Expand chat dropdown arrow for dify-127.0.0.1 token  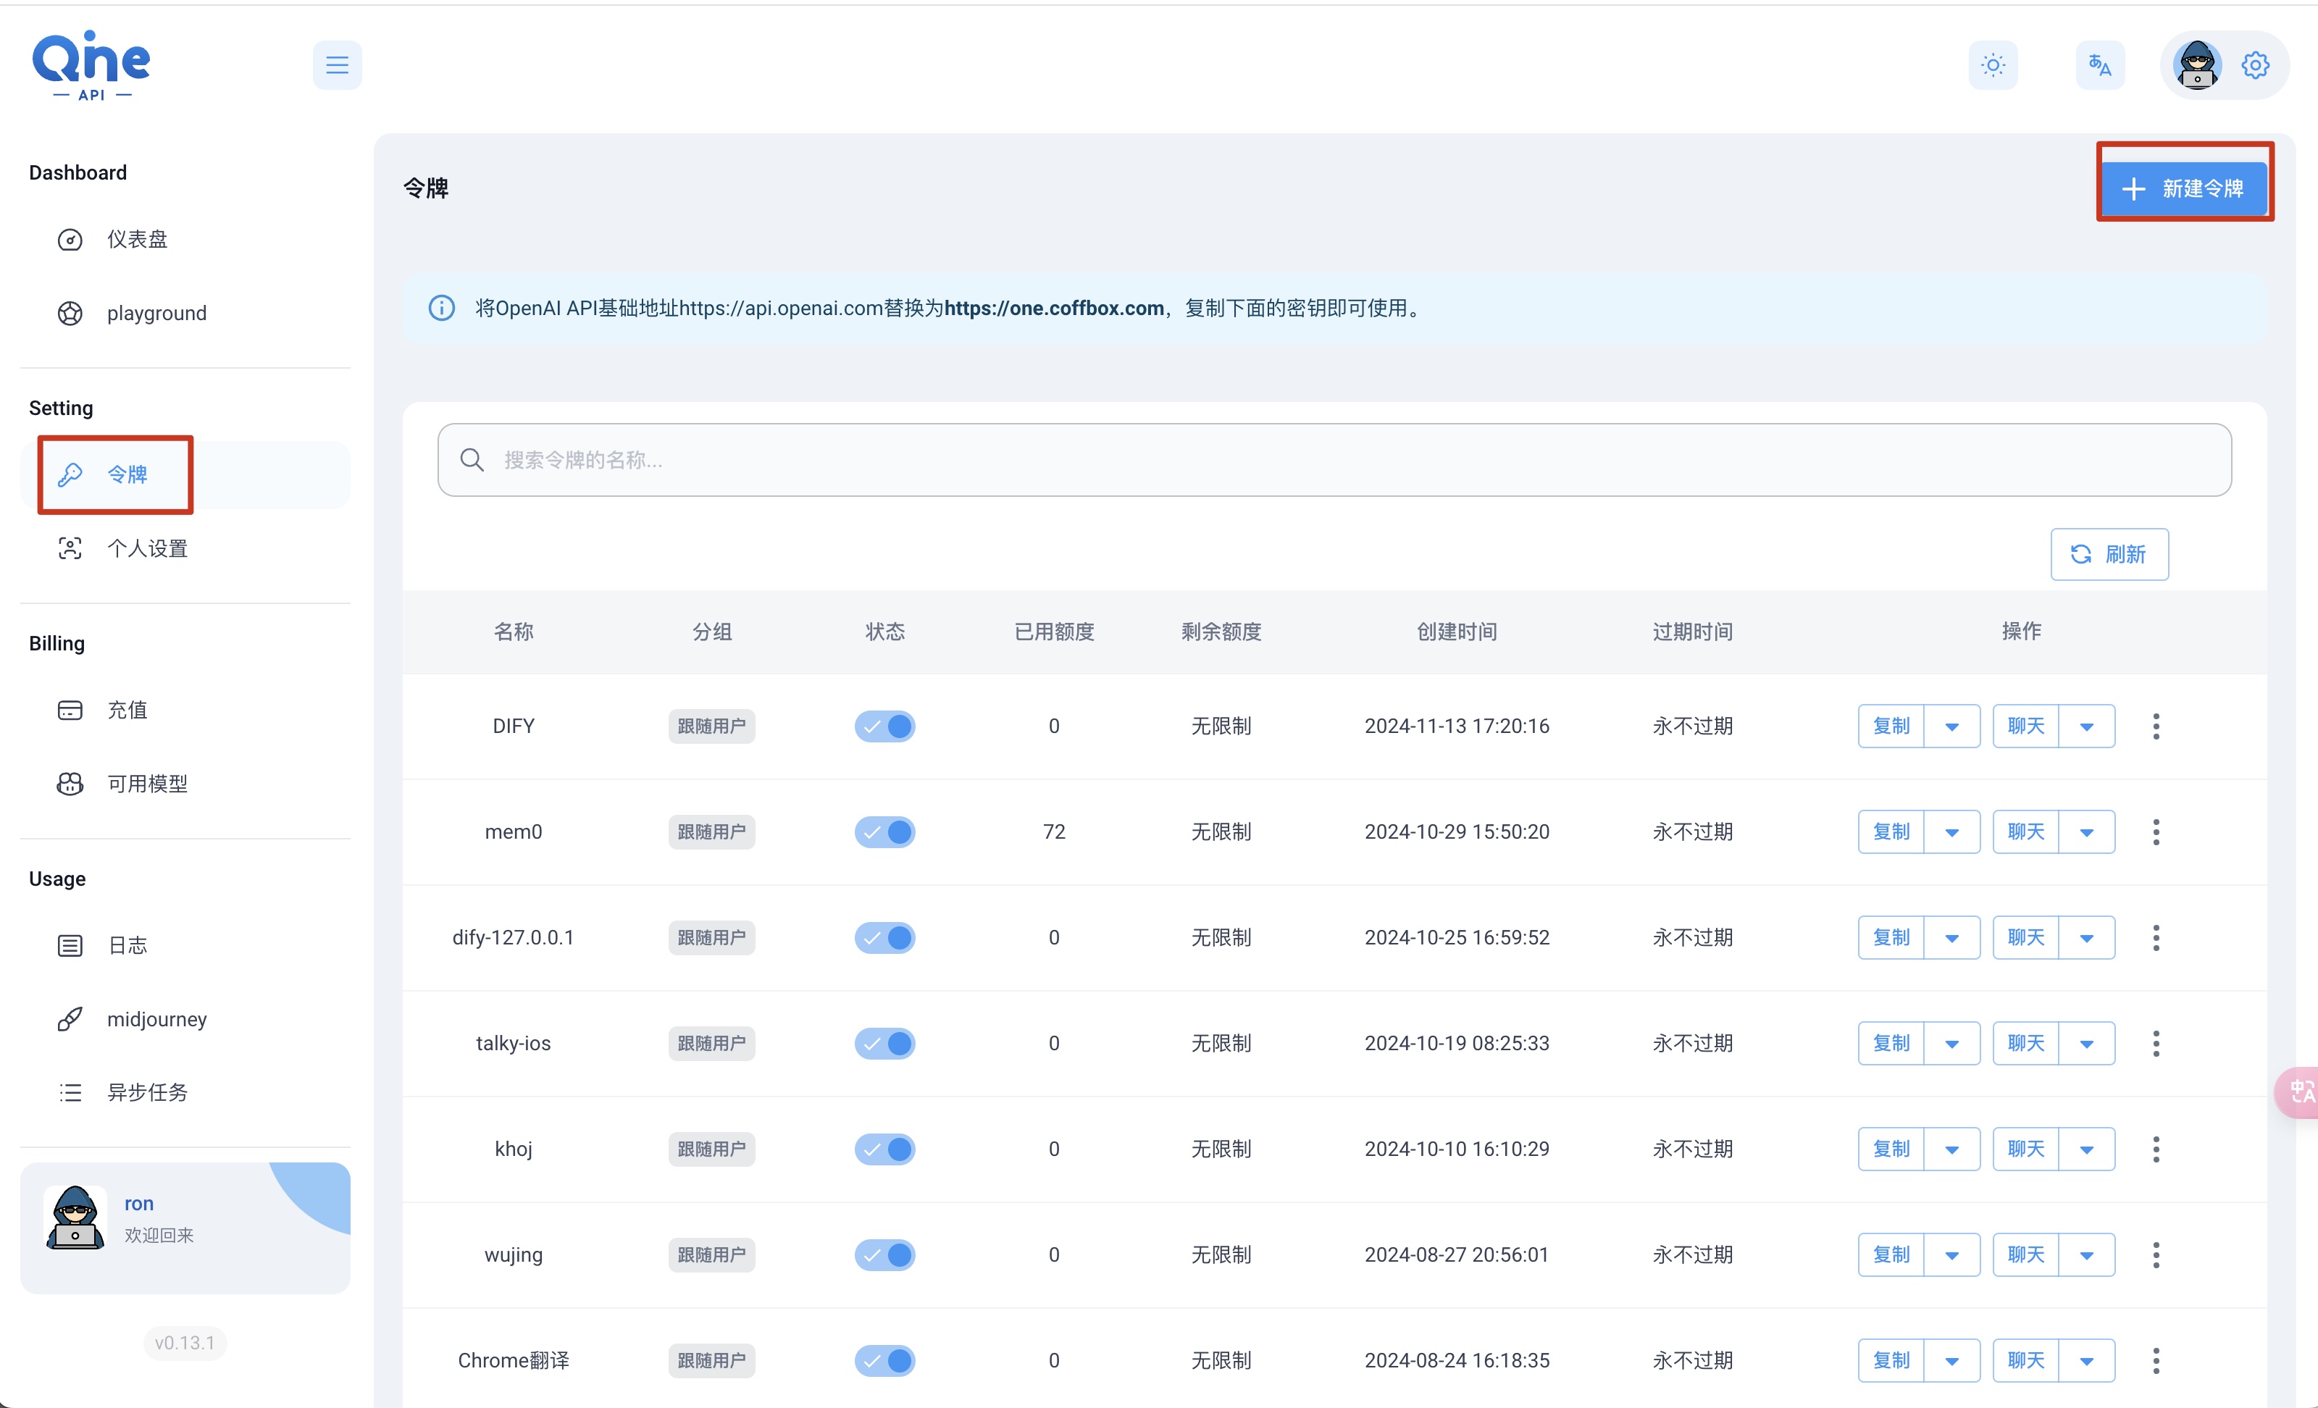click(2087, 938)
